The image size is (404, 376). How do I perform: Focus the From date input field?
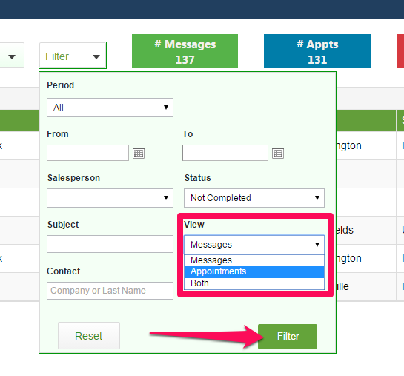tap(88, 153)
